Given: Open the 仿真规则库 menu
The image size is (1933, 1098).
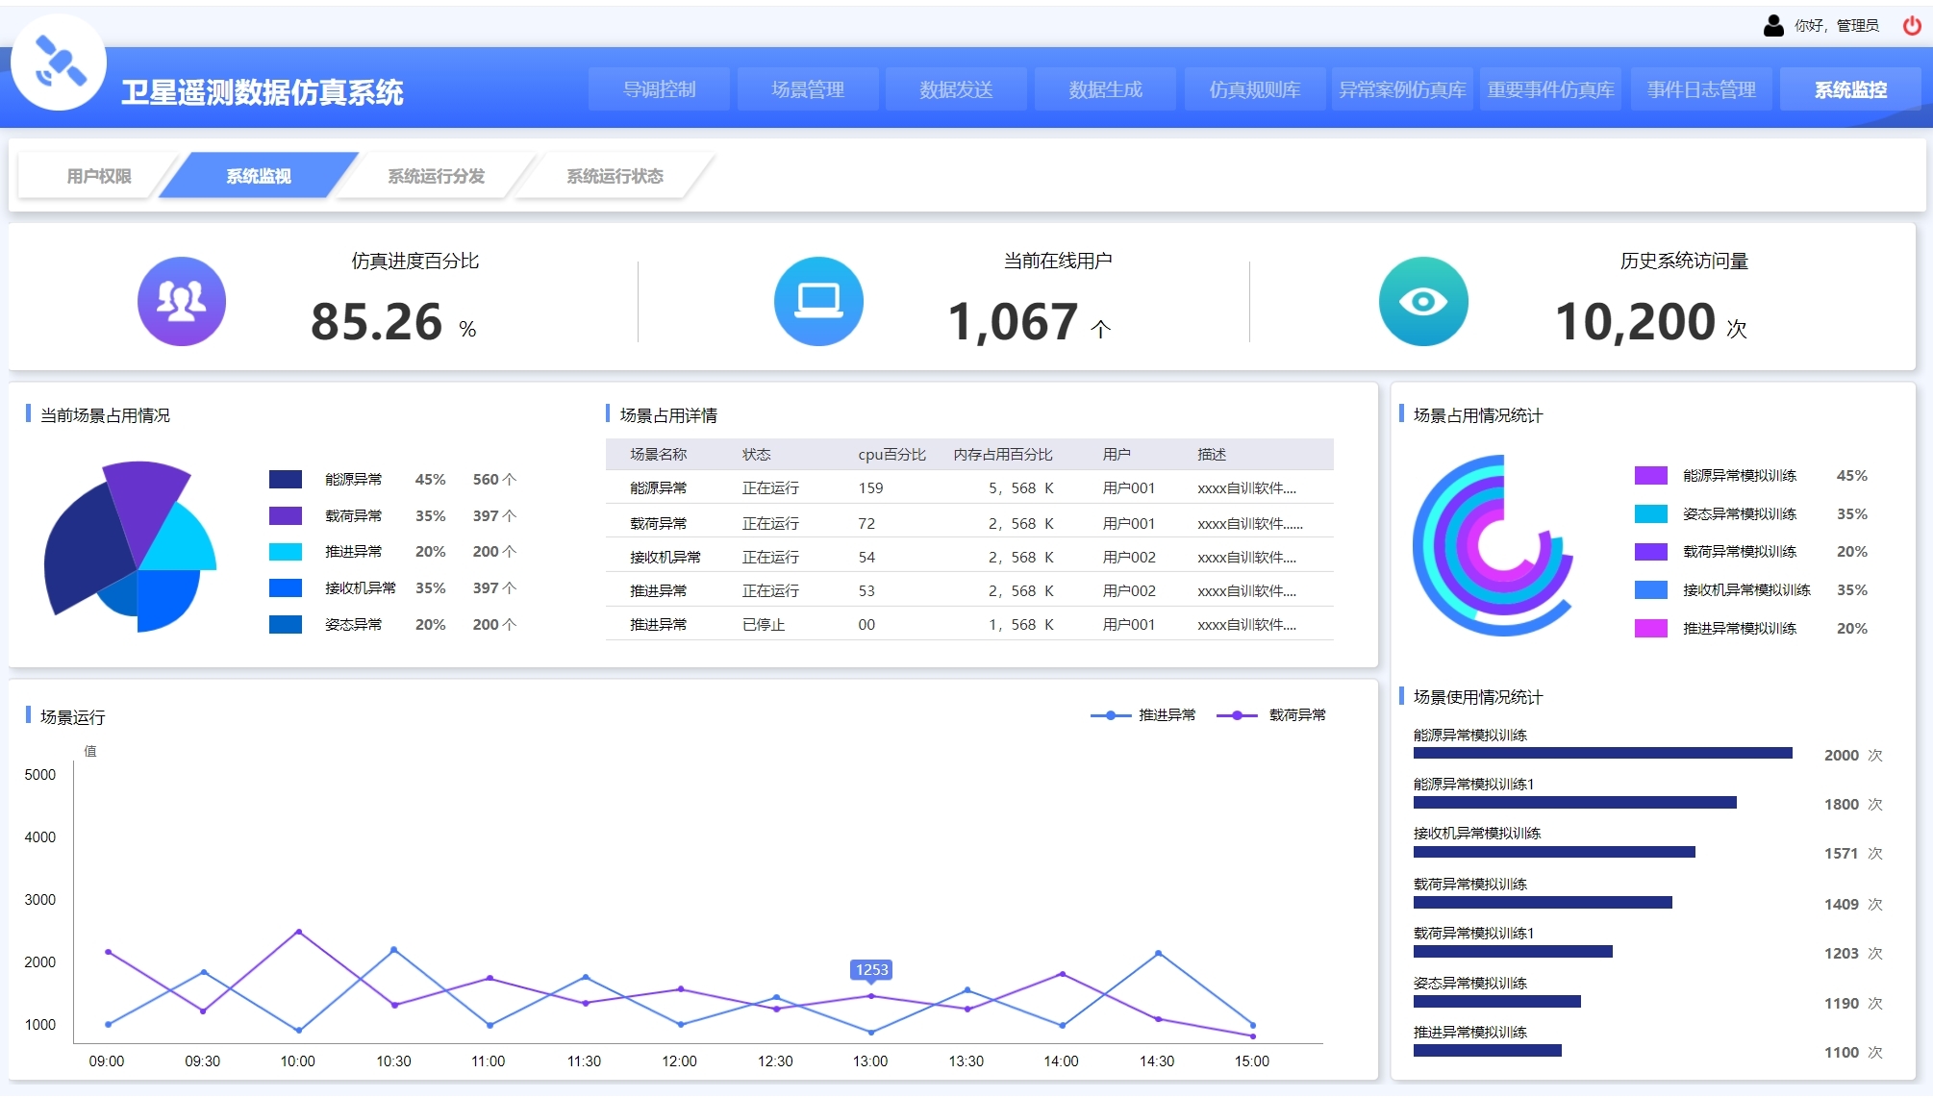Looking at the screenshot, I should 1254,89.
